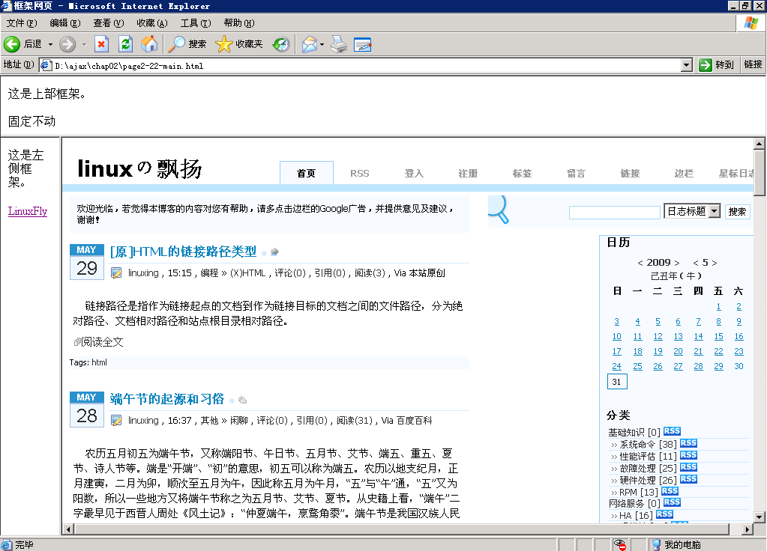Open the 日志标题 search type dropdown
Screen dimensions: 767x551
tap(714, 211)
